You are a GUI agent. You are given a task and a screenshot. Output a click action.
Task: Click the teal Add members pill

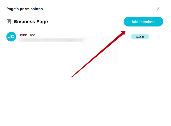pos(143,22)
